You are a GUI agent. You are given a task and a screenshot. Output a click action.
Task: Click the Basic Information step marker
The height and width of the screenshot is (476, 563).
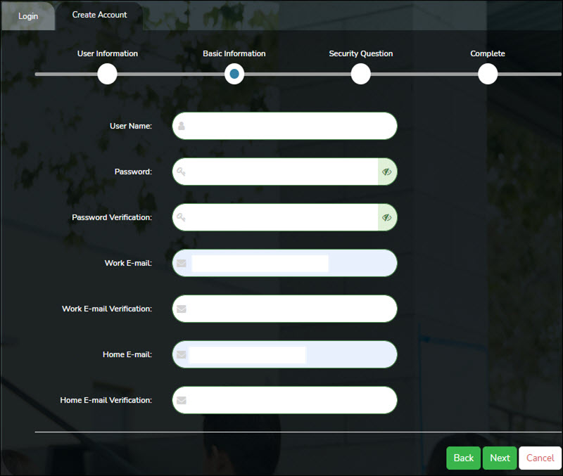pos(234,74)
